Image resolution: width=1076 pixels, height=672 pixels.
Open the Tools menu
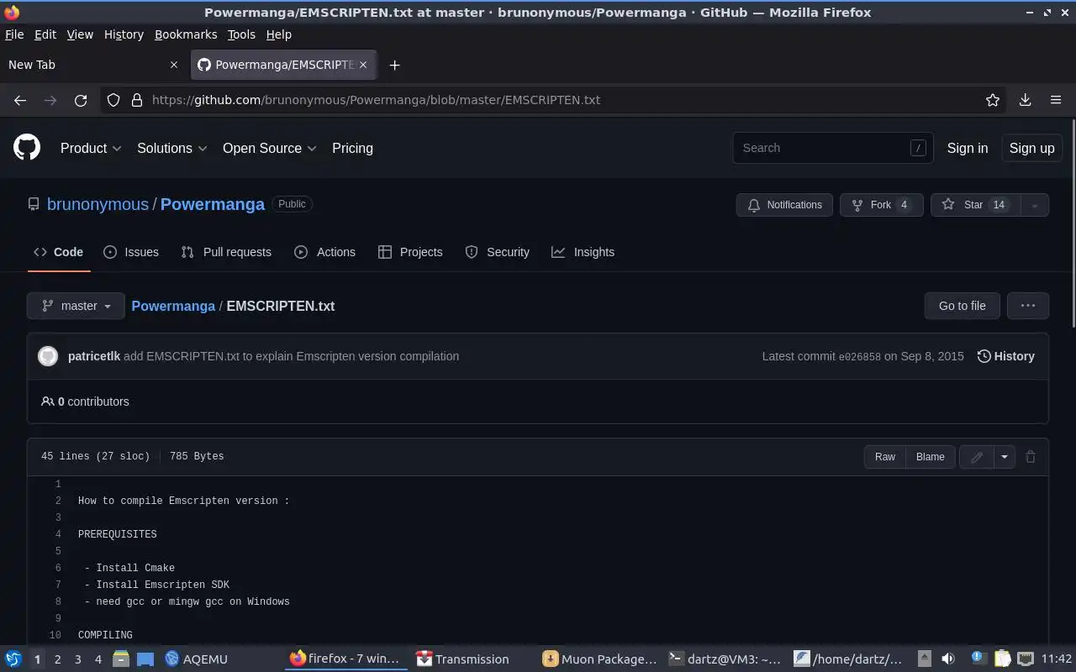(x=241, y=34)
